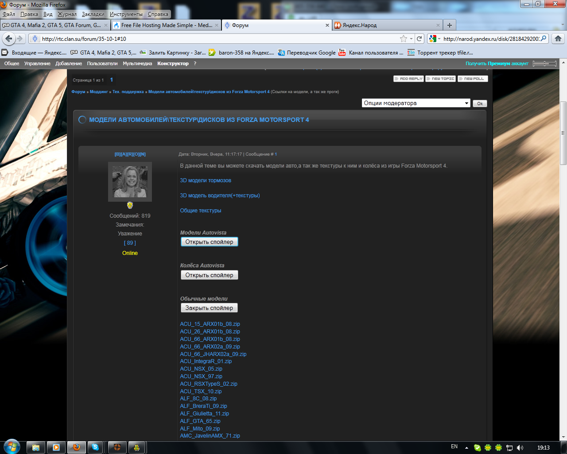This screenshot has width=567, height=454.
Task: Open the Колёса Autovista spoiler
Action: tap(210, 275)
